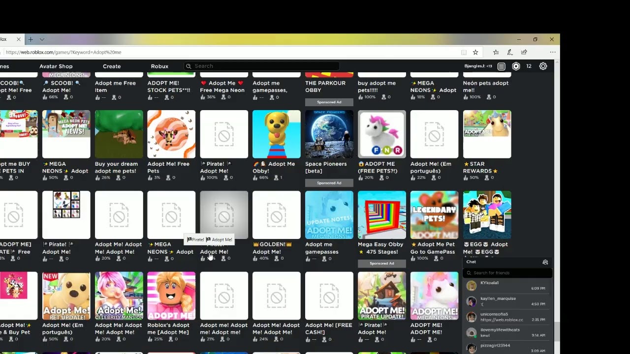Share this page via the share icon
The image size is (630, 354).
pyautogui.click(x=524, y=52)
